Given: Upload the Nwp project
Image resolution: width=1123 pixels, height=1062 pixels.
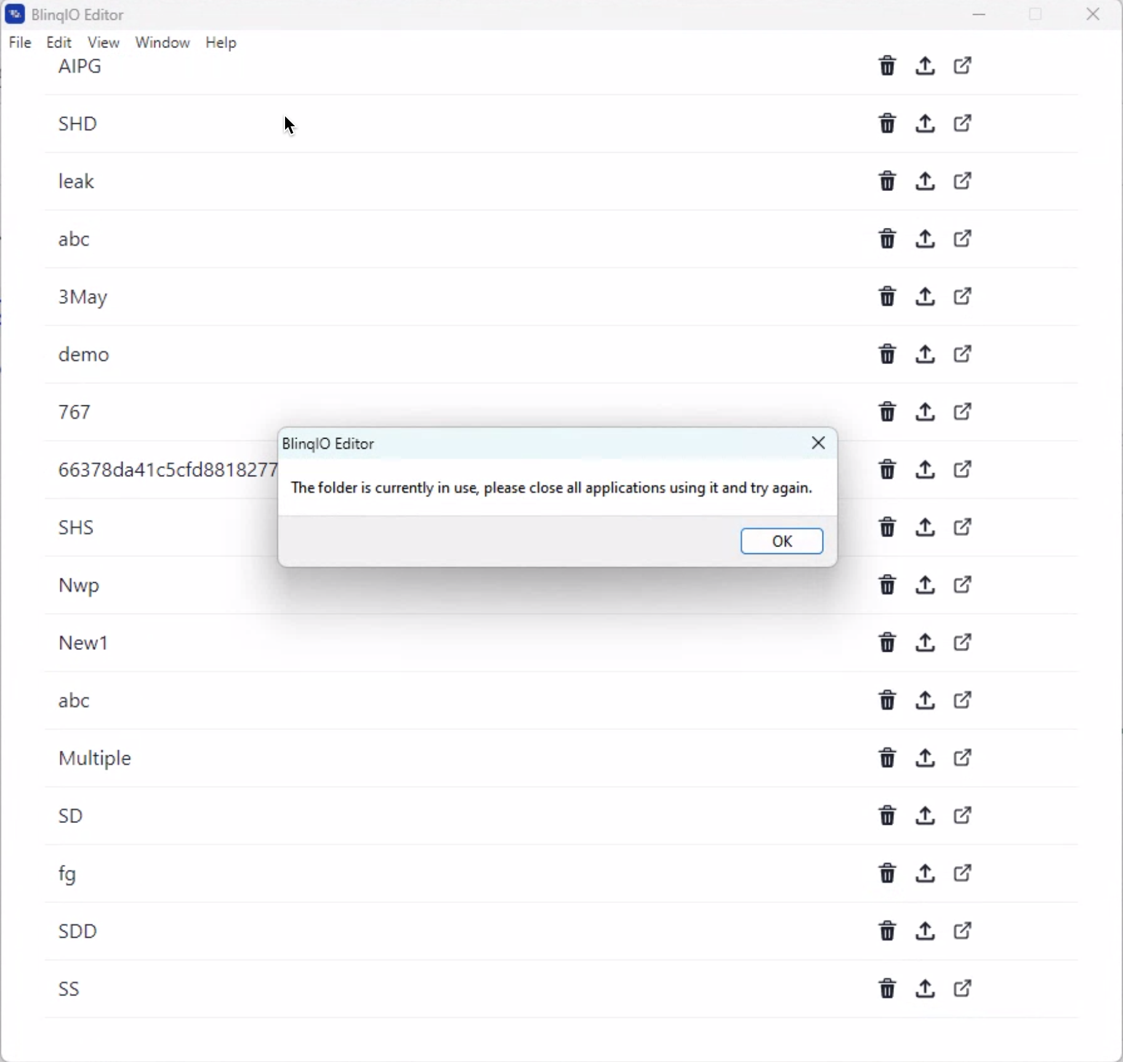Looking at the screenshot, I should (x=925, y=585).
